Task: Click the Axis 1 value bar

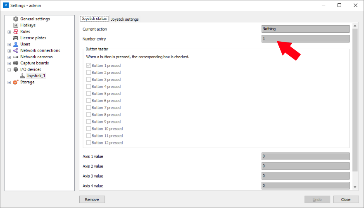Action: coord(305,156)
